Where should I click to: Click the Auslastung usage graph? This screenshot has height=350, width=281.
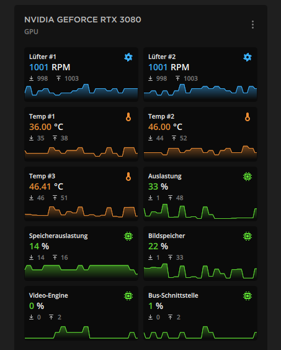click(x=200, y=211)
